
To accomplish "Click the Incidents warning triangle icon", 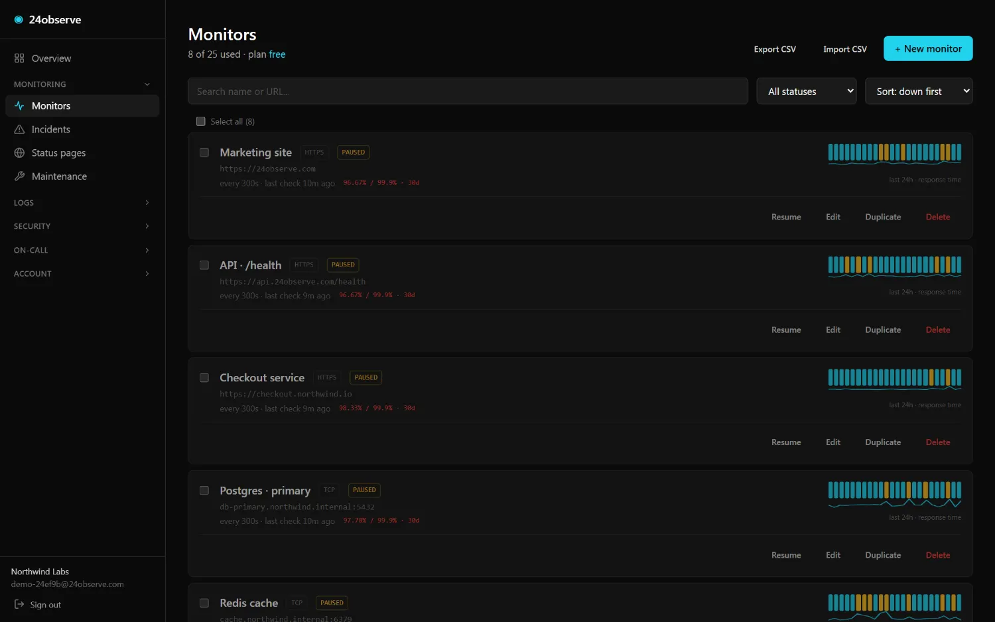I will pos(19,129).
